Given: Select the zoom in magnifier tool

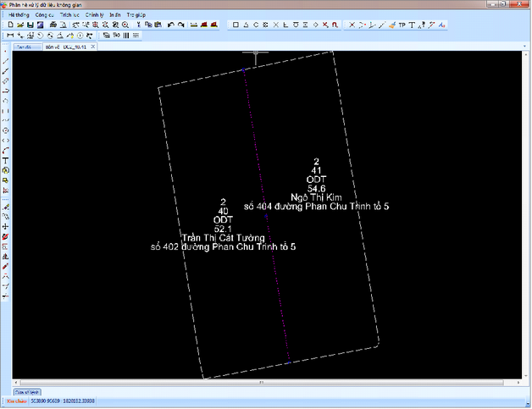Looking at the screenshot, I should point(125,25).
